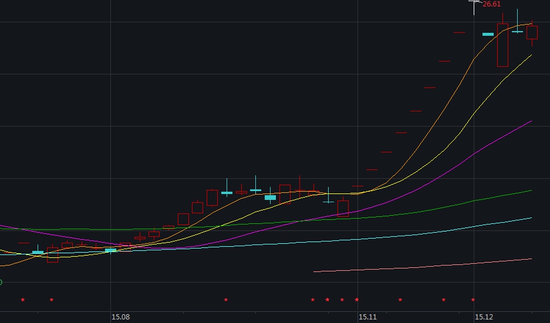Click the green circle at left edge

(1, 283)
